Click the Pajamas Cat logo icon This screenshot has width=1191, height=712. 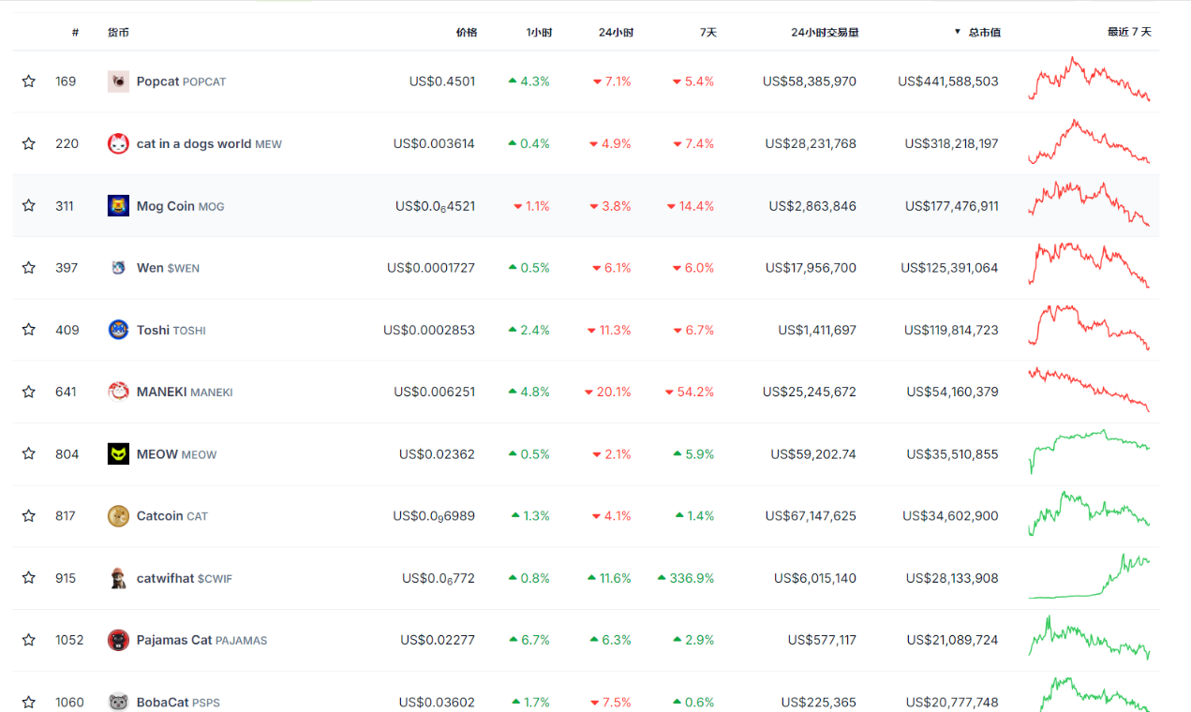[118, 641]
